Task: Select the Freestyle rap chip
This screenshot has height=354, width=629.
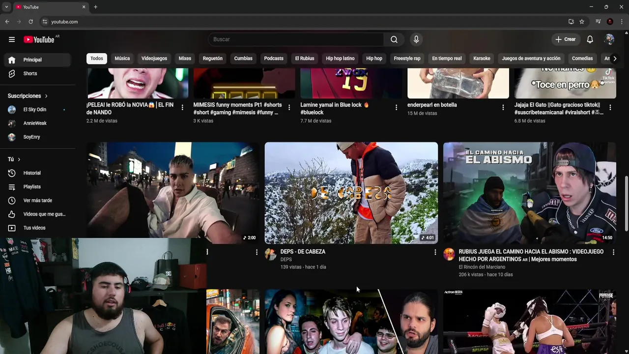Action: (407, 59)
